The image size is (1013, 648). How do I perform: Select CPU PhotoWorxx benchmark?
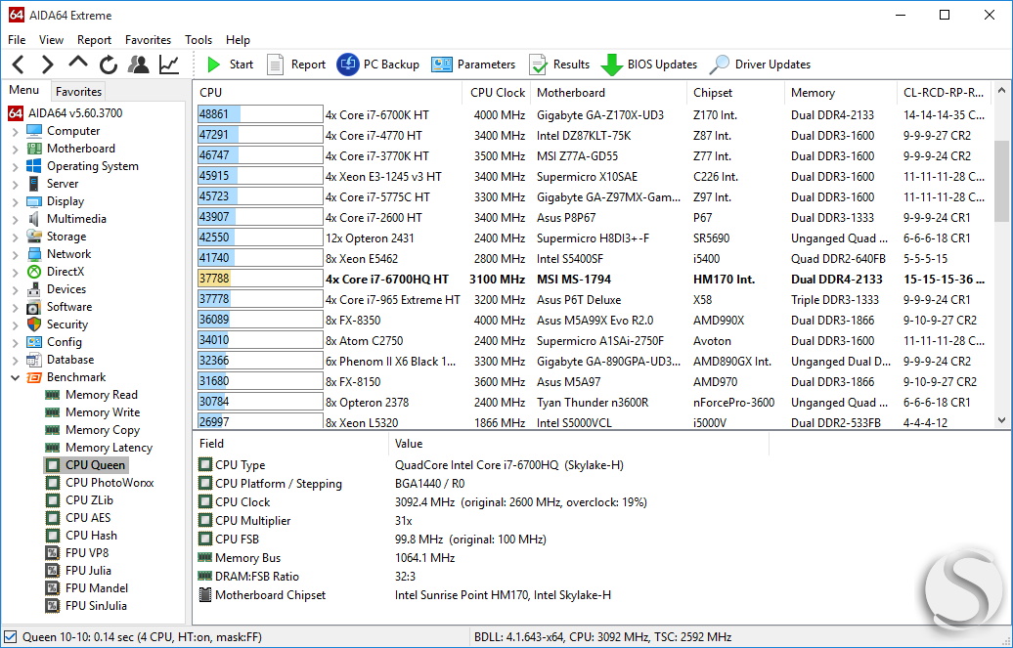(110, 483)
